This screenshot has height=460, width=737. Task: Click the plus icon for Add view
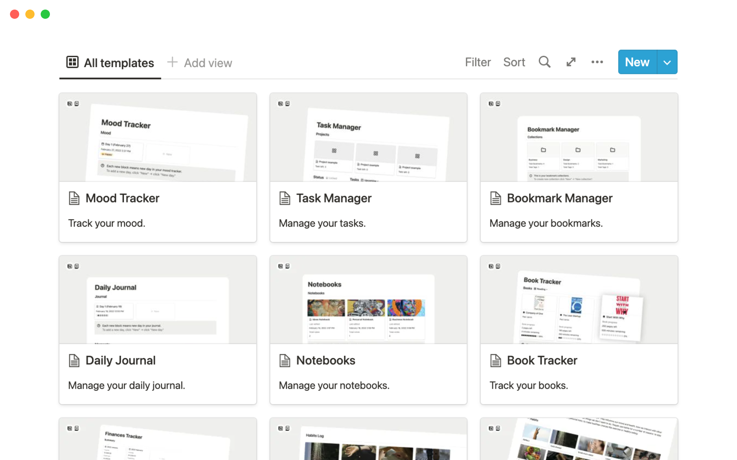click(172, 62)
